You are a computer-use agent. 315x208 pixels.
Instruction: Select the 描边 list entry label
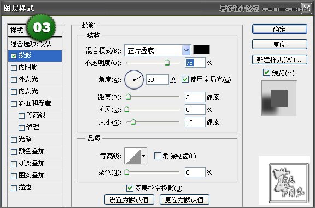coord(25,187)
